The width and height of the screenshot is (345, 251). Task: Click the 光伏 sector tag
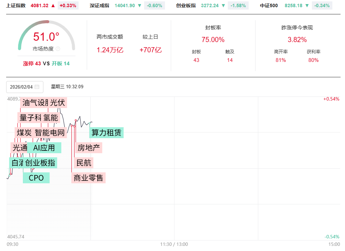(x=57, y=103)
